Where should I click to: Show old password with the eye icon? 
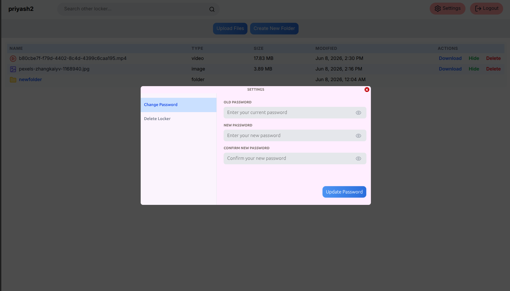[358, 113]
